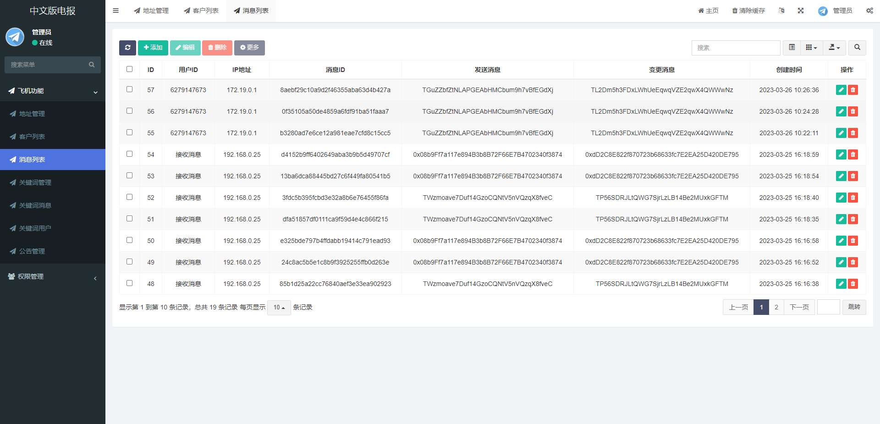
Task: Click green edit icon for row 57
Action: coord(841,90)
